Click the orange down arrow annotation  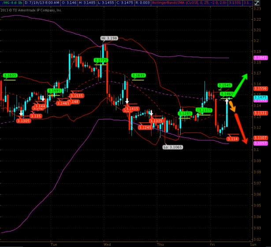point(233,107)
